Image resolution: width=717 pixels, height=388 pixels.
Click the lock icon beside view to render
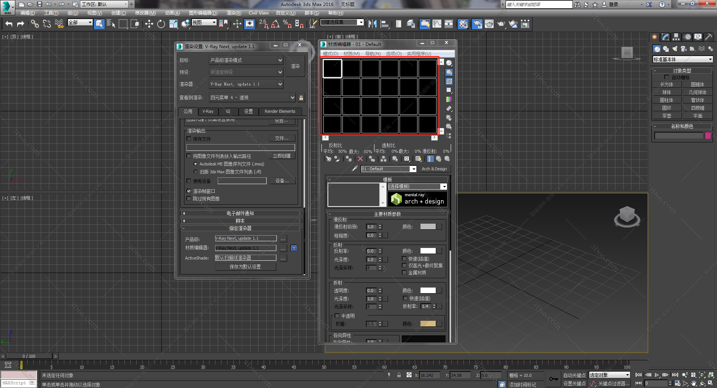coord(301,97)
